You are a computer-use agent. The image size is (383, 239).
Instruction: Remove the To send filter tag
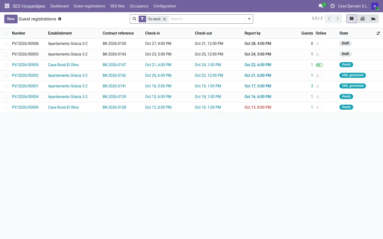(x=165, y=19)
